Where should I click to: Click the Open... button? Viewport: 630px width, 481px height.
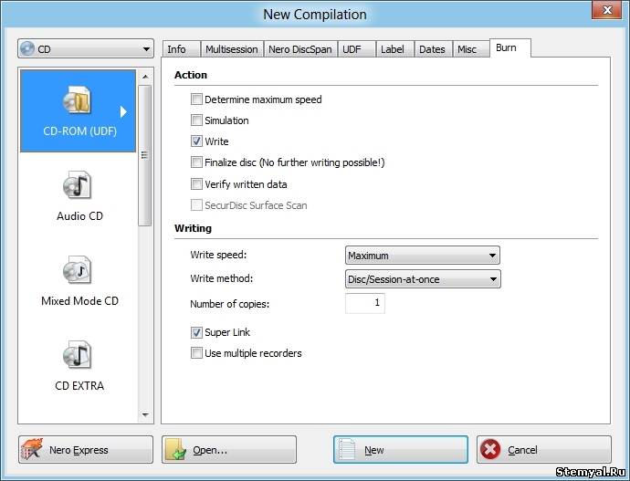(x=229, y=450)
